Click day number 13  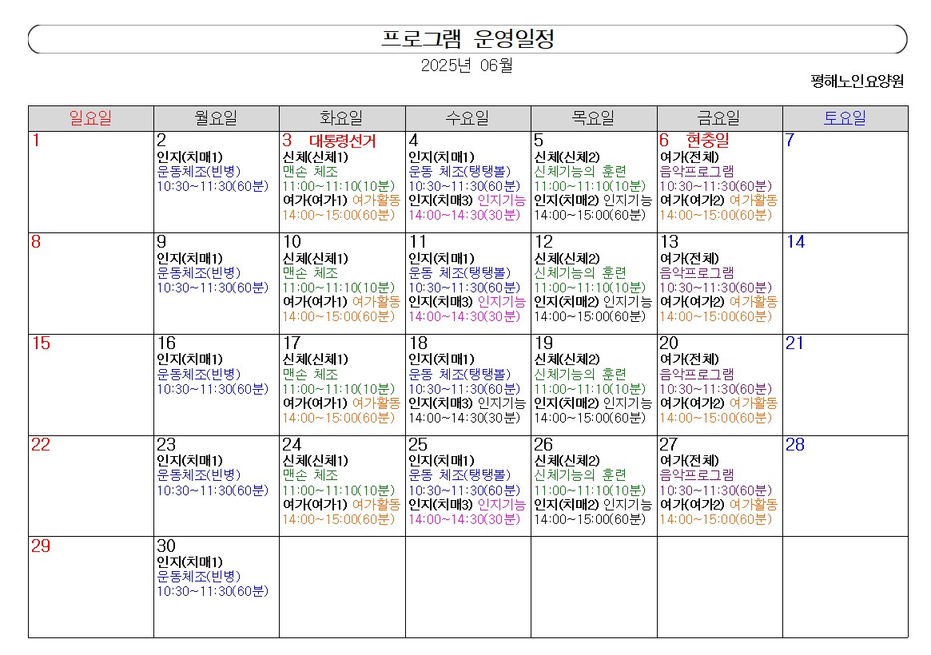point(669,241)
